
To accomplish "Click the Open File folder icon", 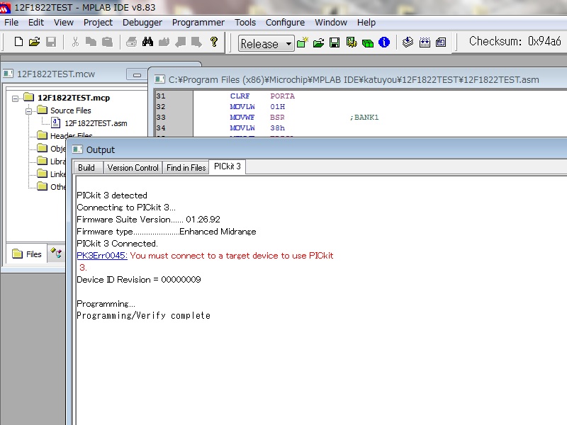I will [34, 42].
